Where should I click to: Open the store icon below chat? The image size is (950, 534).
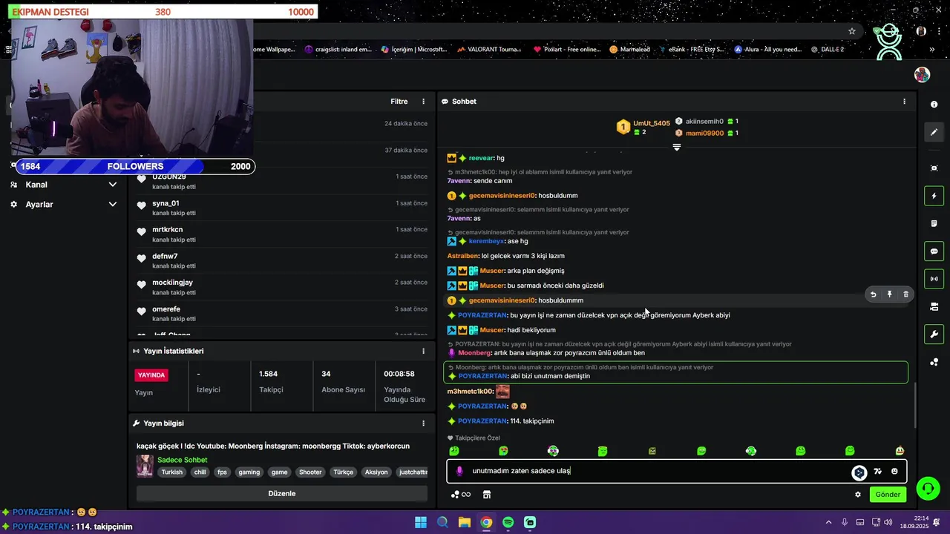tap(487, 495)
